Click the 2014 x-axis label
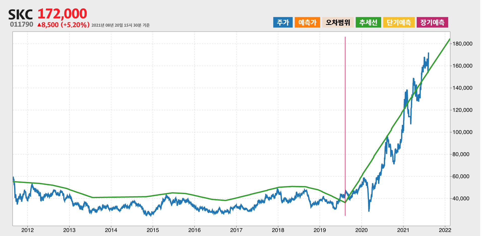Image resolution: width=484 pixels, height=236 pixels. click(111, 230)
